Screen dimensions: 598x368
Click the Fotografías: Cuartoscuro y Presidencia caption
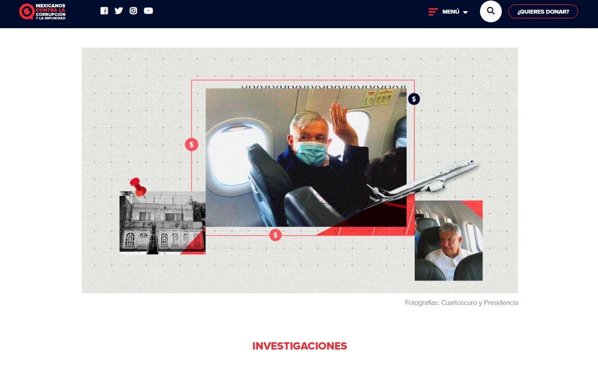(461, 303)
